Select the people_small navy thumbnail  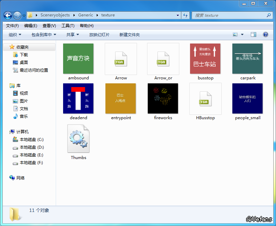pyautogui.click(x=247, y=98)
